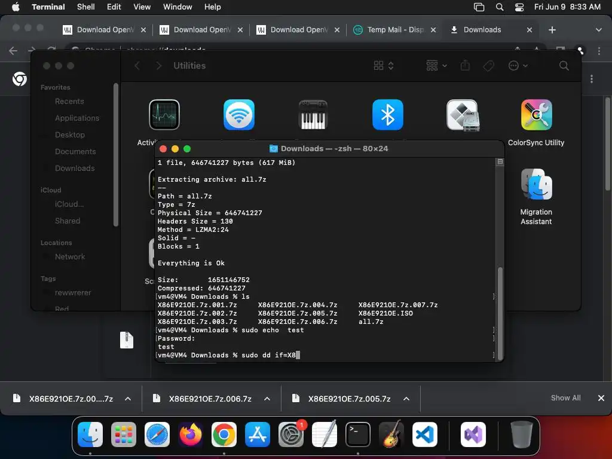Open Chrome tab search chevron
612x459 pixels.
click(x=599, y=30)
